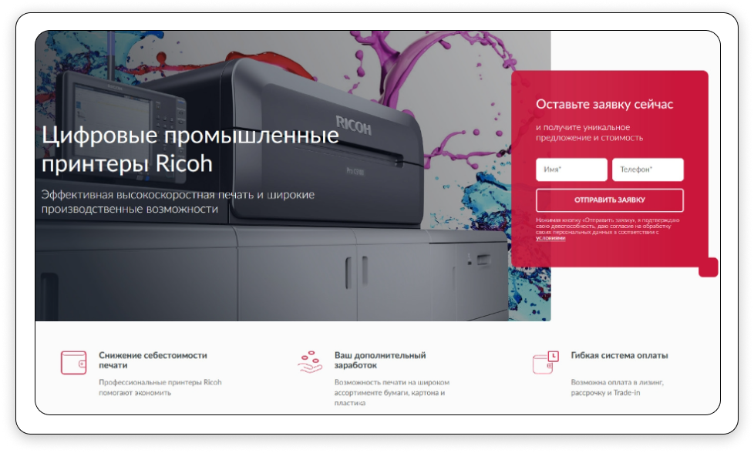Screen dimensions: 754x453
Task: Select heading Снижение себестоимости печати
Action: [153, 361]
